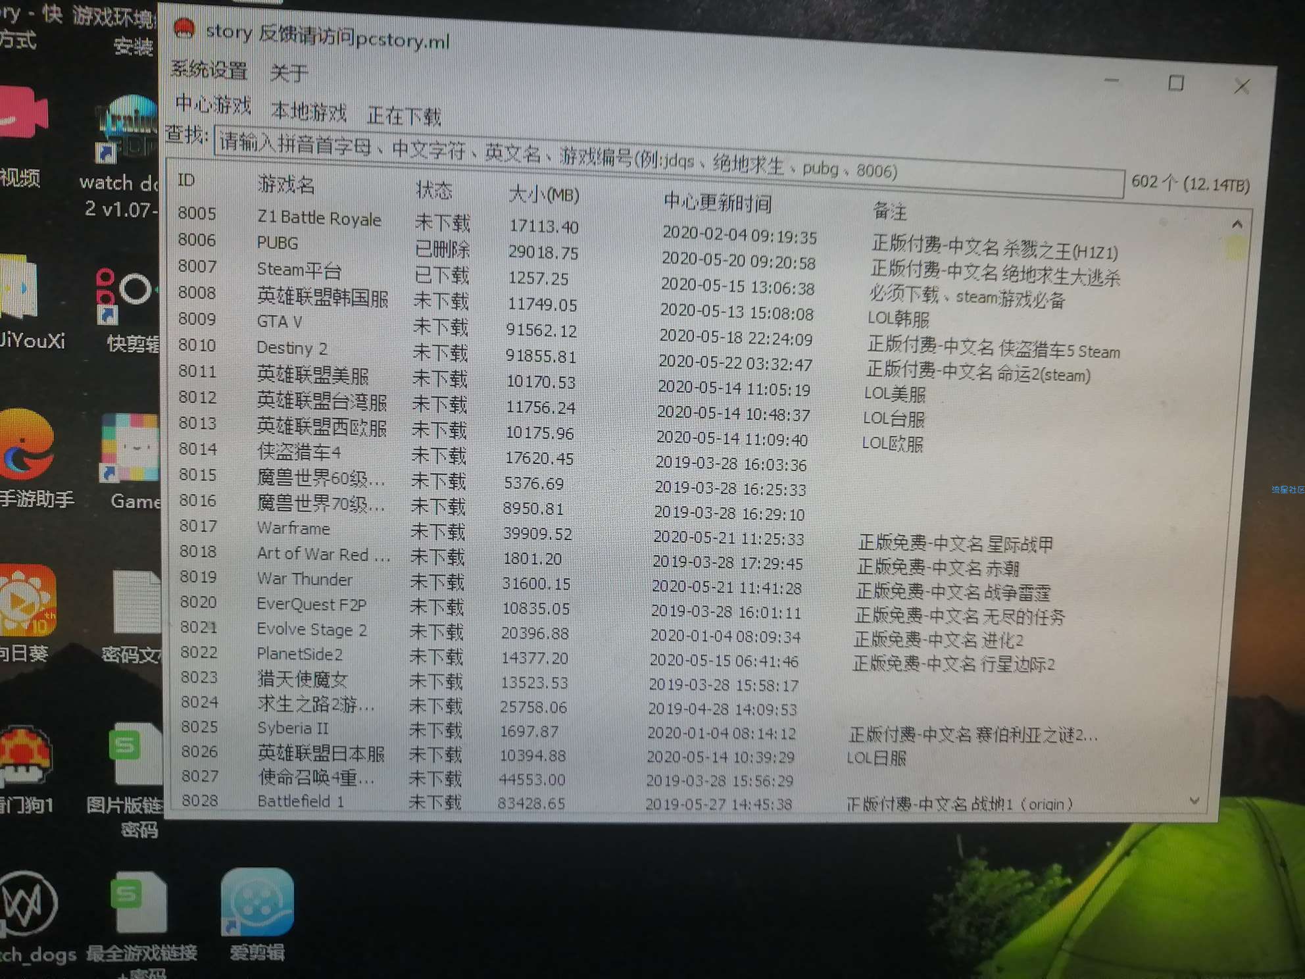Image resolution: width=1305 pixels, height=979 pixels.
Task: Click the 602 个 (12.14TB) count label
Action: [x=1191, y=182]
